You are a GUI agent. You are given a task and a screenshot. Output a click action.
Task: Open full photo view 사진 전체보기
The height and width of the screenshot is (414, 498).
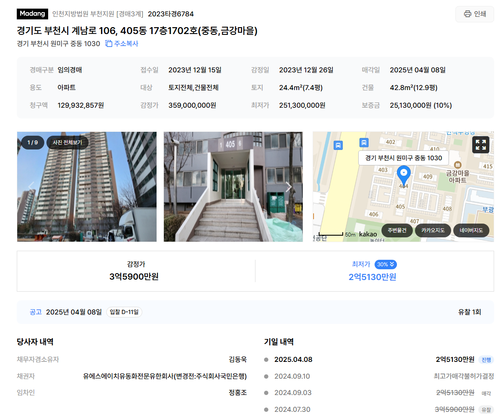pyautogui.click(x=68, y=142)
